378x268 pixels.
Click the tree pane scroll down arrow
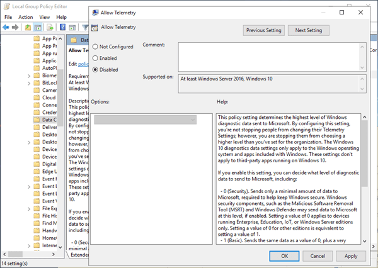click(x=60, y=247)
